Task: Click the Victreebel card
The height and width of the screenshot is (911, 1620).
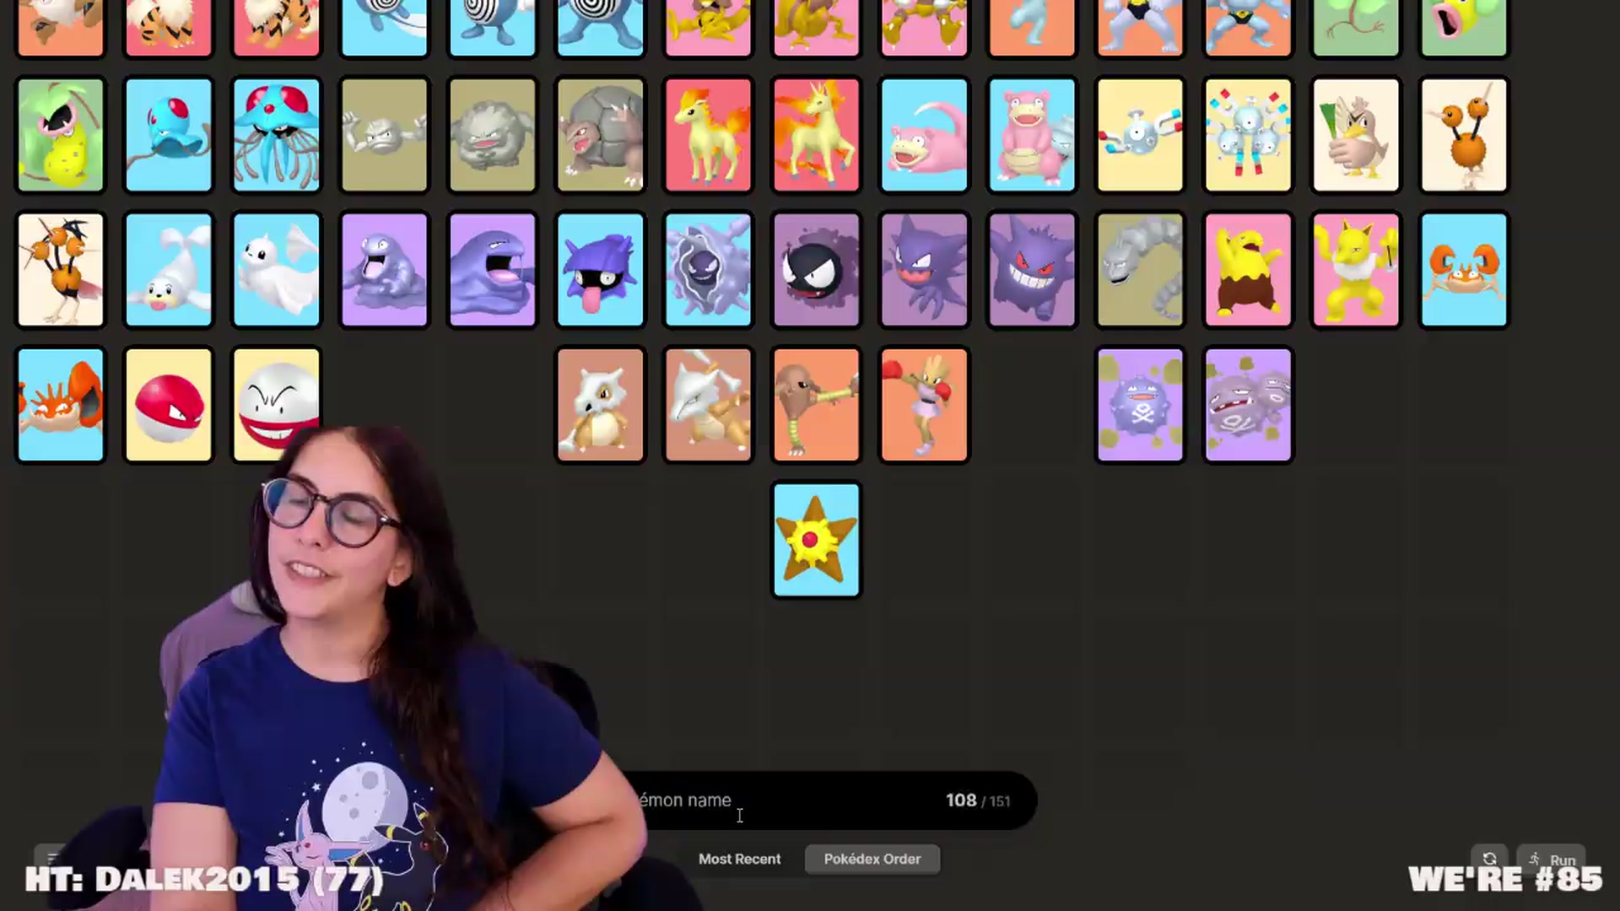Action: tap(61, 135)
